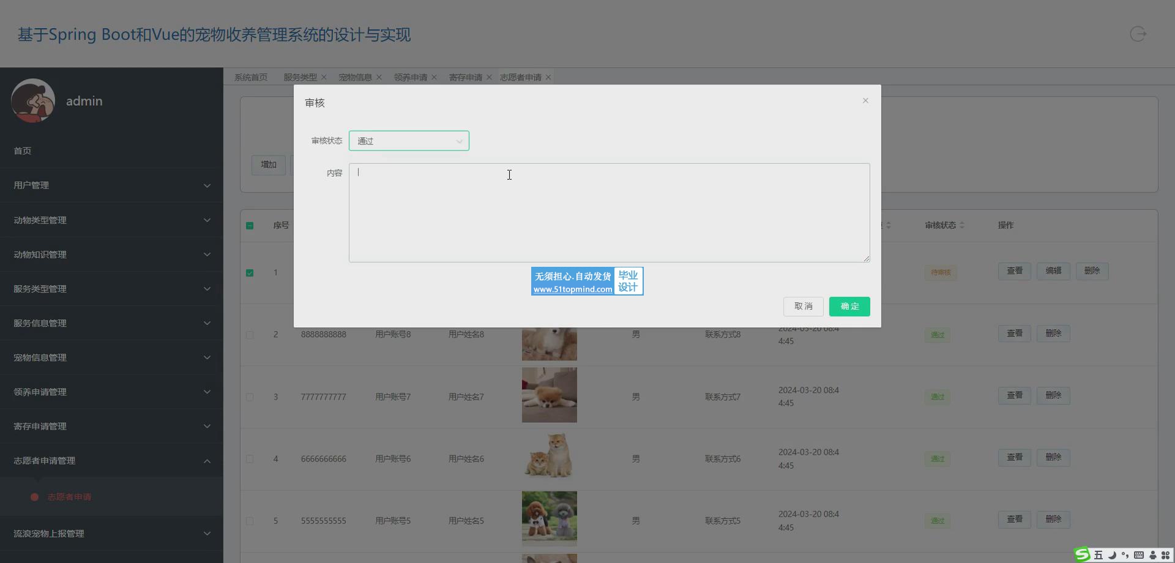Focus the 内容 text area in the dialog
Viewport: 1175px width, 563px height.
pyautogui.click(x=609, y=212)
